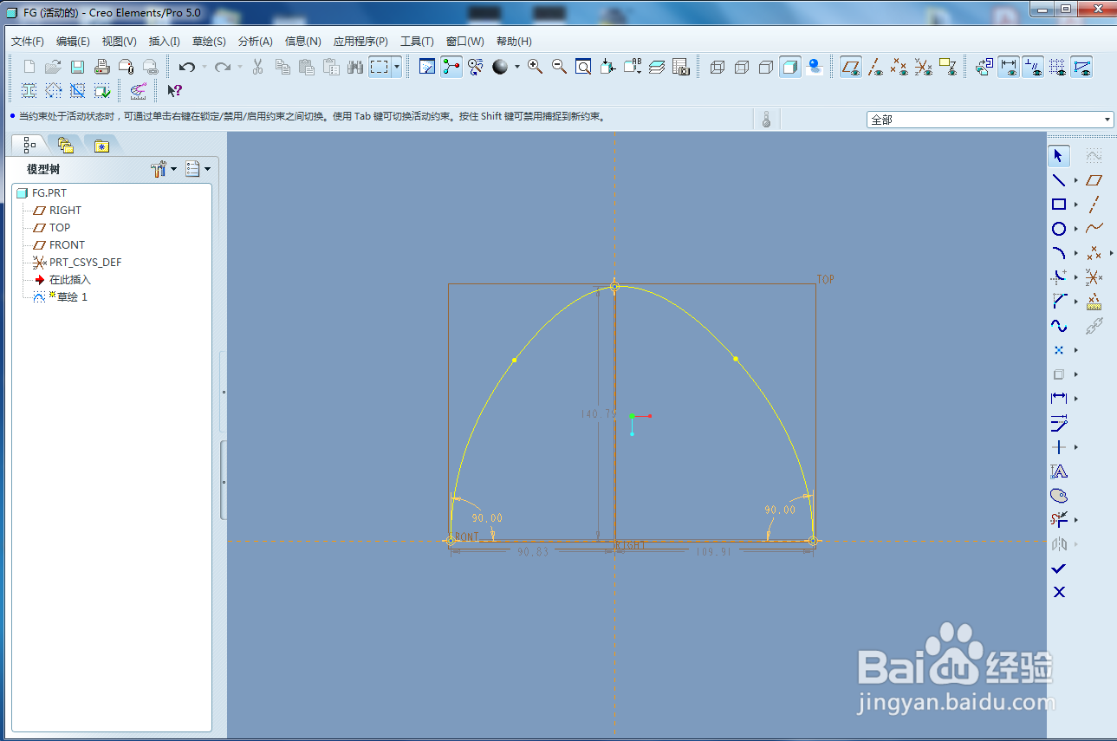Open the Layers toolbar icon
Viewport: 1117px width, 741px height.
656,67
